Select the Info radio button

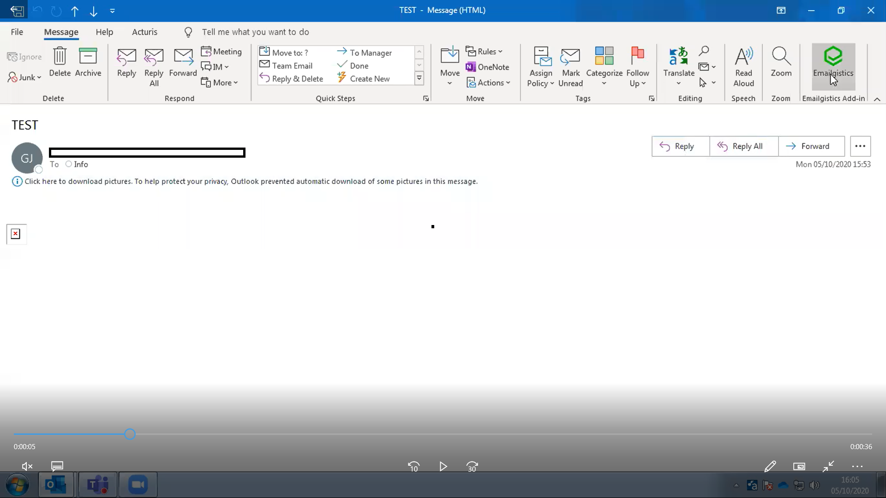(68, 164)
